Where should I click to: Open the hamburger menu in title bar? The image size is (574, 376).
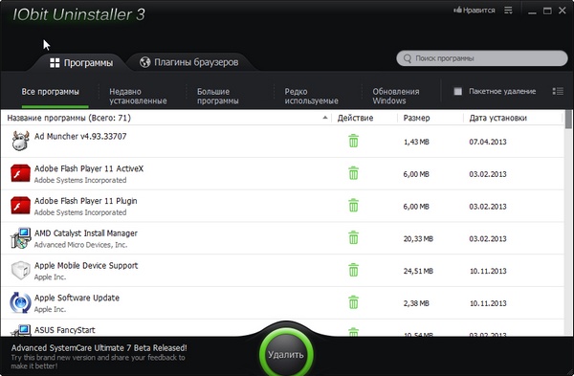coord(508,11)
